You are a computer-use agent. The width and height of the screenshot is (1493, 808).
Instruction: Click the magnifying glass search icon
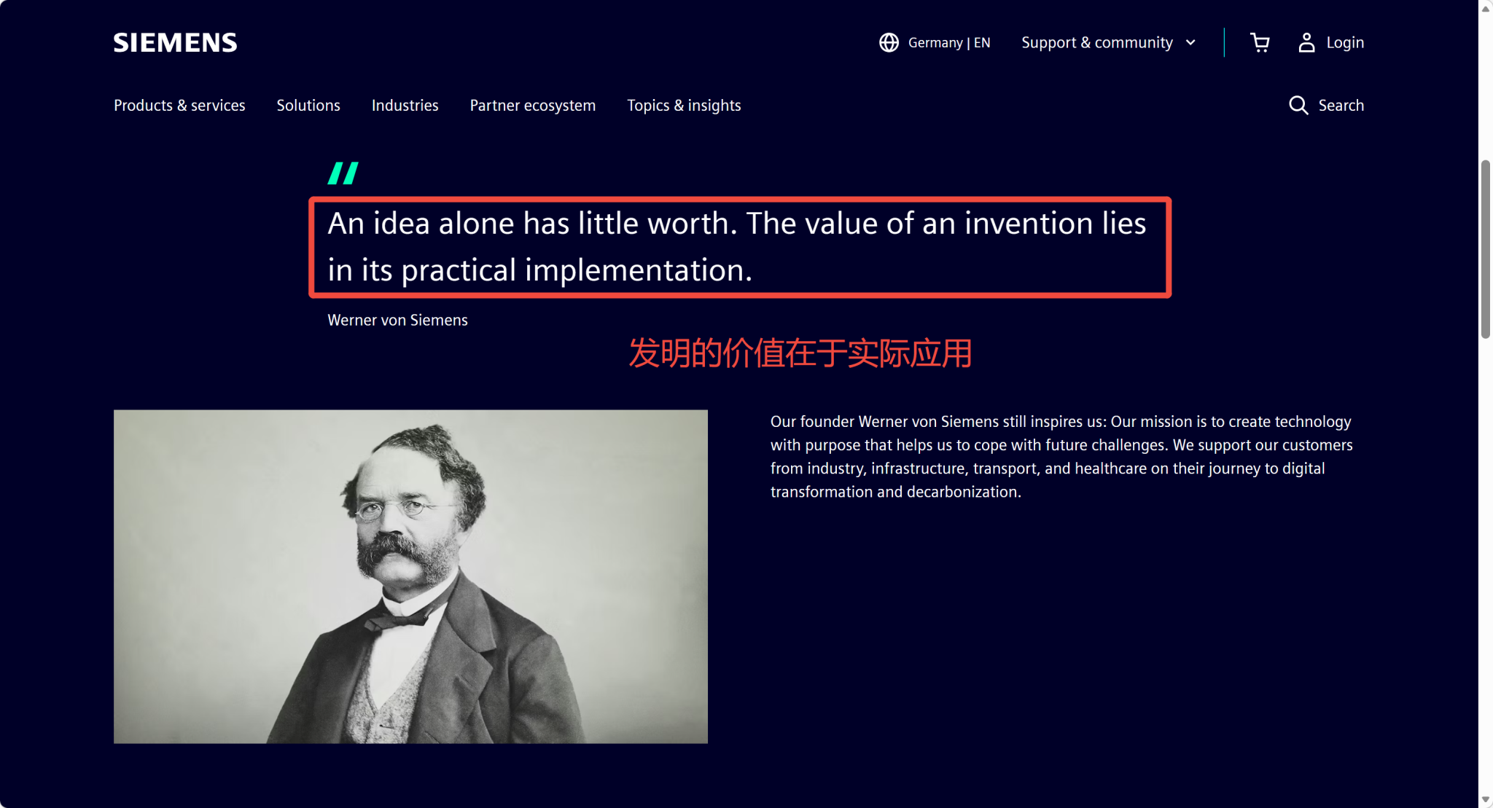pos(1298,106)
